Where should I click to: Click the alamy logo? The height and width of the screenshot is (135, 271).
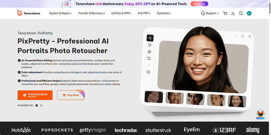tap(253, 130)
